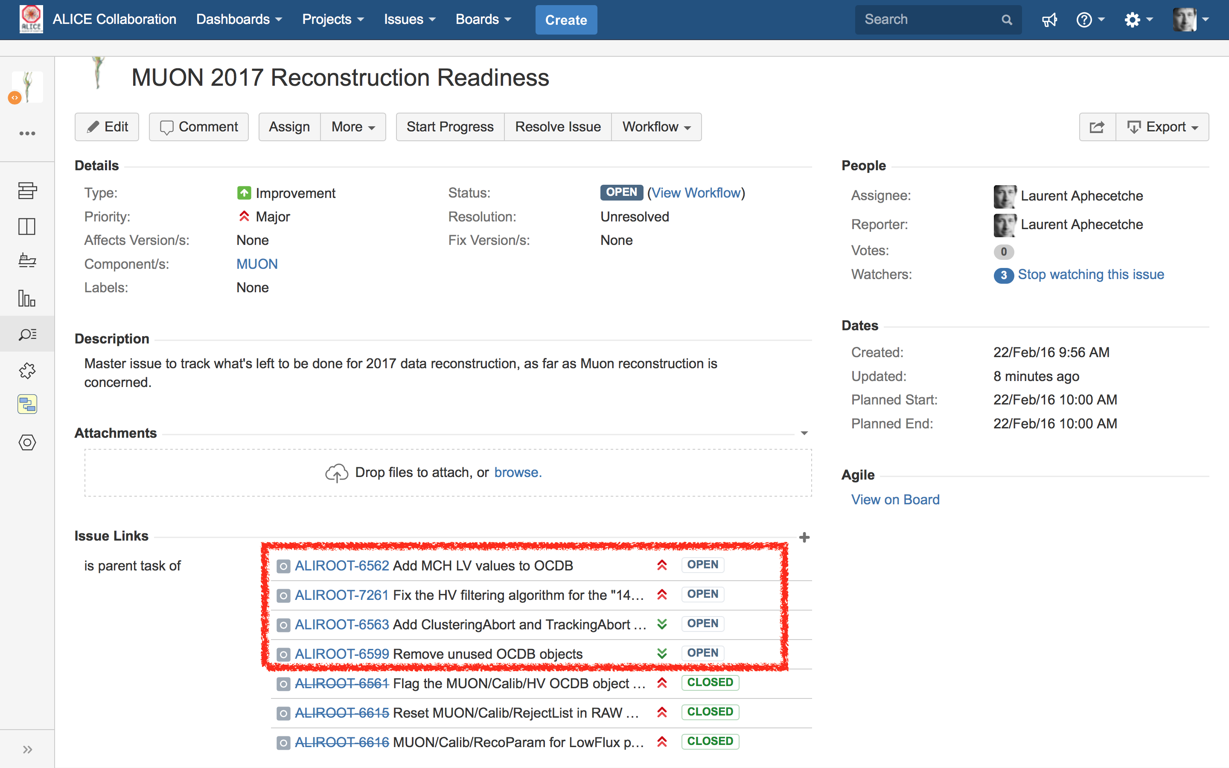This screenshot has height=768, width=1229.
Task: Open linked issue ALIROOT-6562
Action: pos(342,566)
